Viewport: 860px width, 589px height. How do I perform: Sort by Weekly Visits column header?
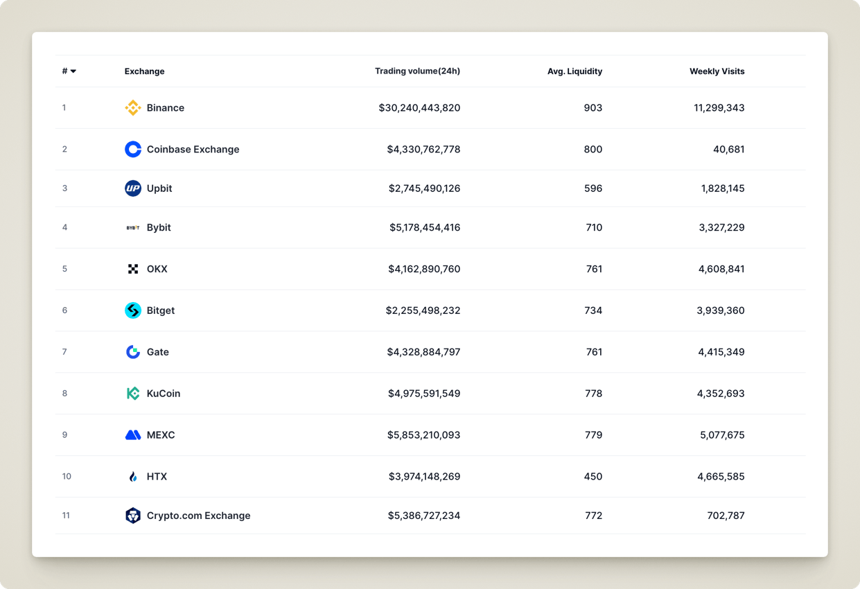click(x=717, y=71)
